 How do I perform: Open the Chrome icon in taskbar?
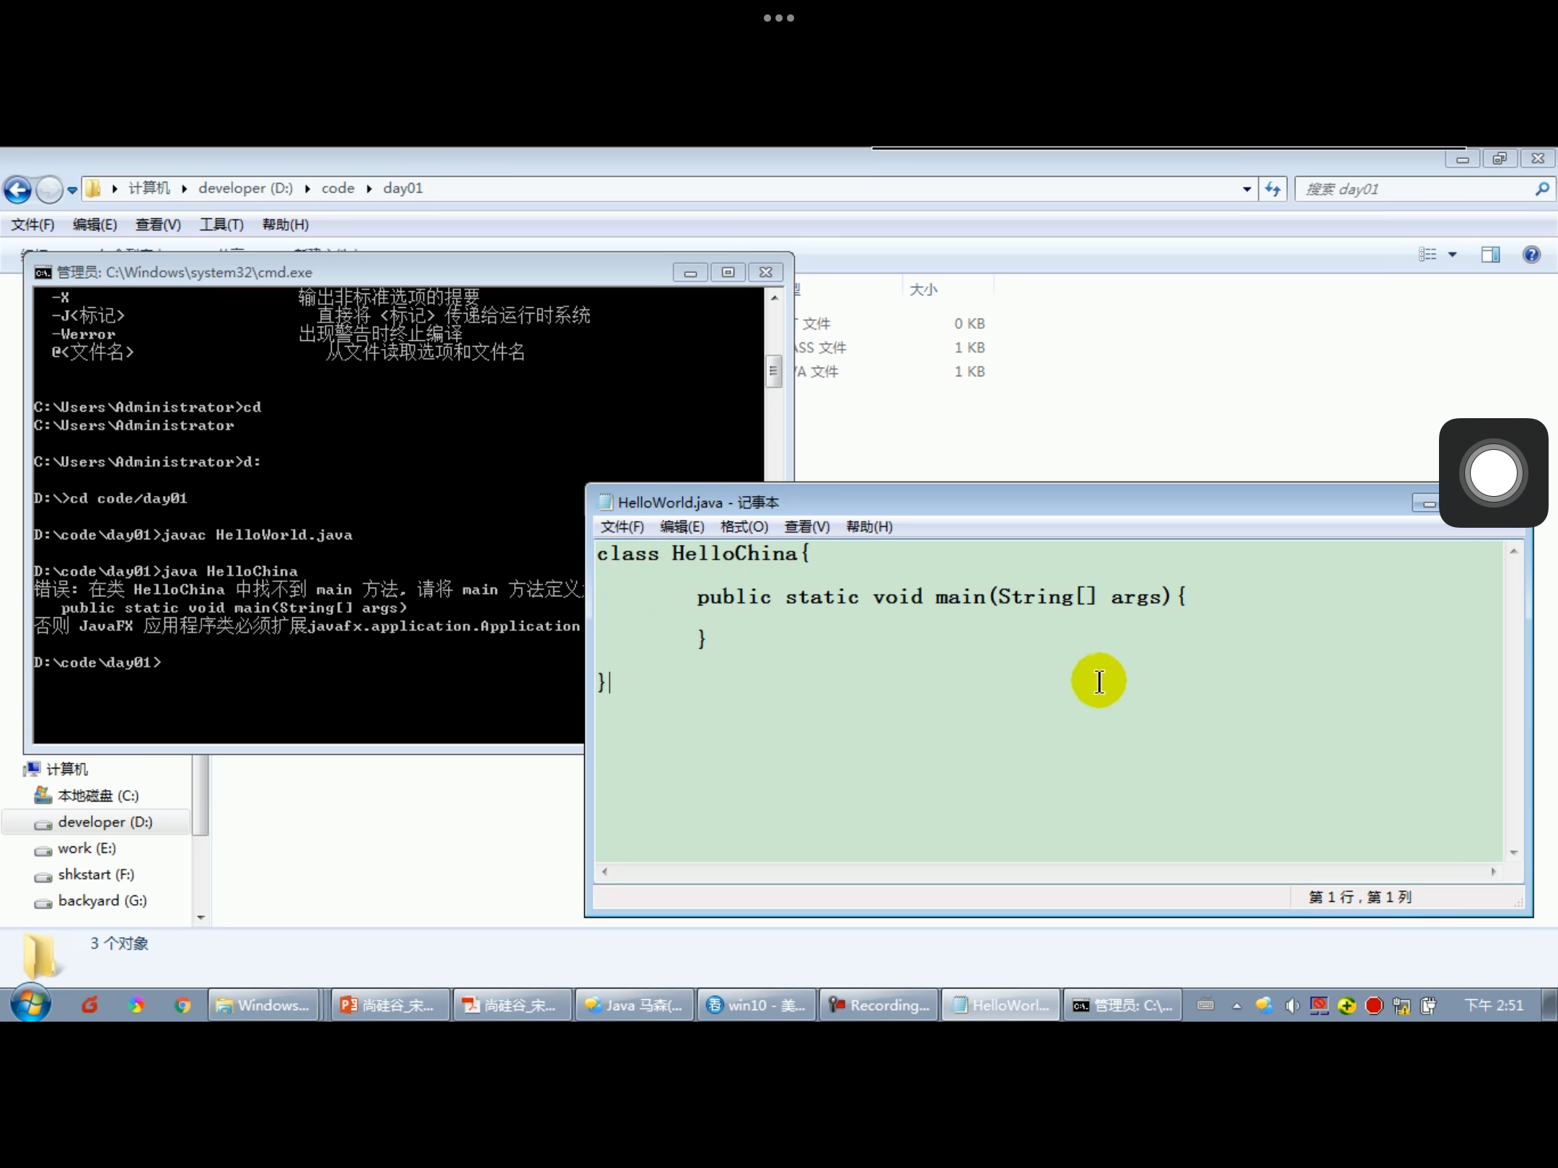click(182, 1005)
